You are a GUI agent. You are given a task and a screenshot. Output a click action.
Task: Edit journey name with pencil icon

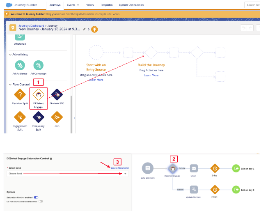84,29
